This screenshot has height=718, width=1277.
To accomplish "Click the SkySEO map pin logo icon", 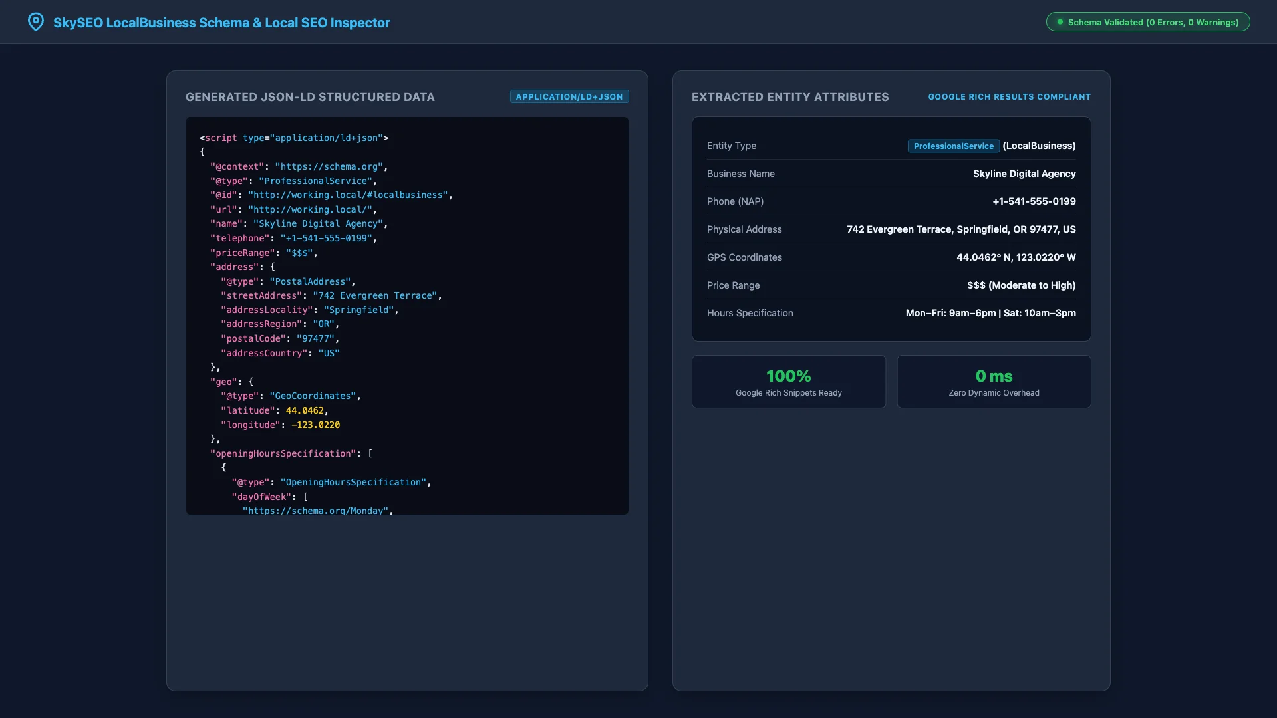I will [x=36, y=22].
